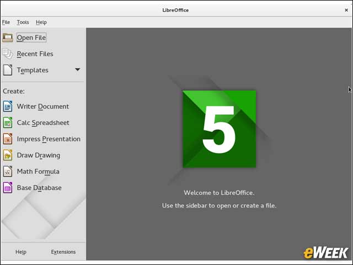Click the Calc Spreadsheet icon

(8, 123)
